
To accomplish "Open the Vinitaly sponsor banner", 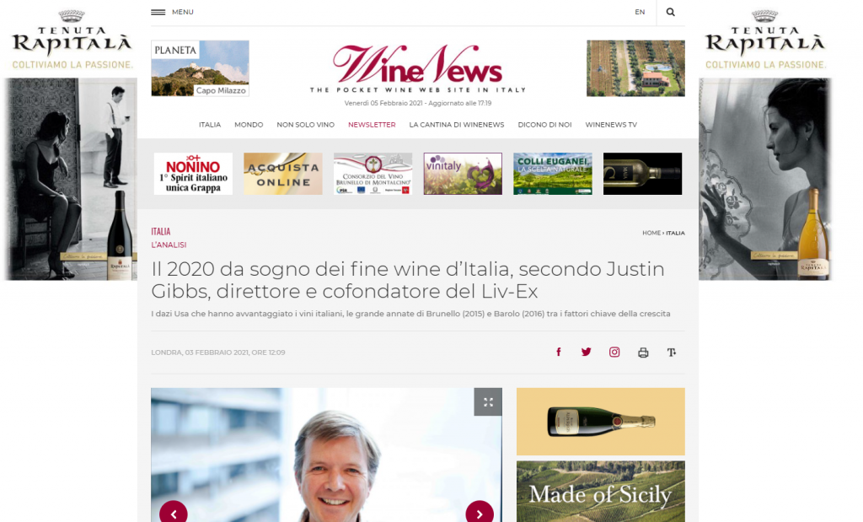I will click(x=463, y=174).
